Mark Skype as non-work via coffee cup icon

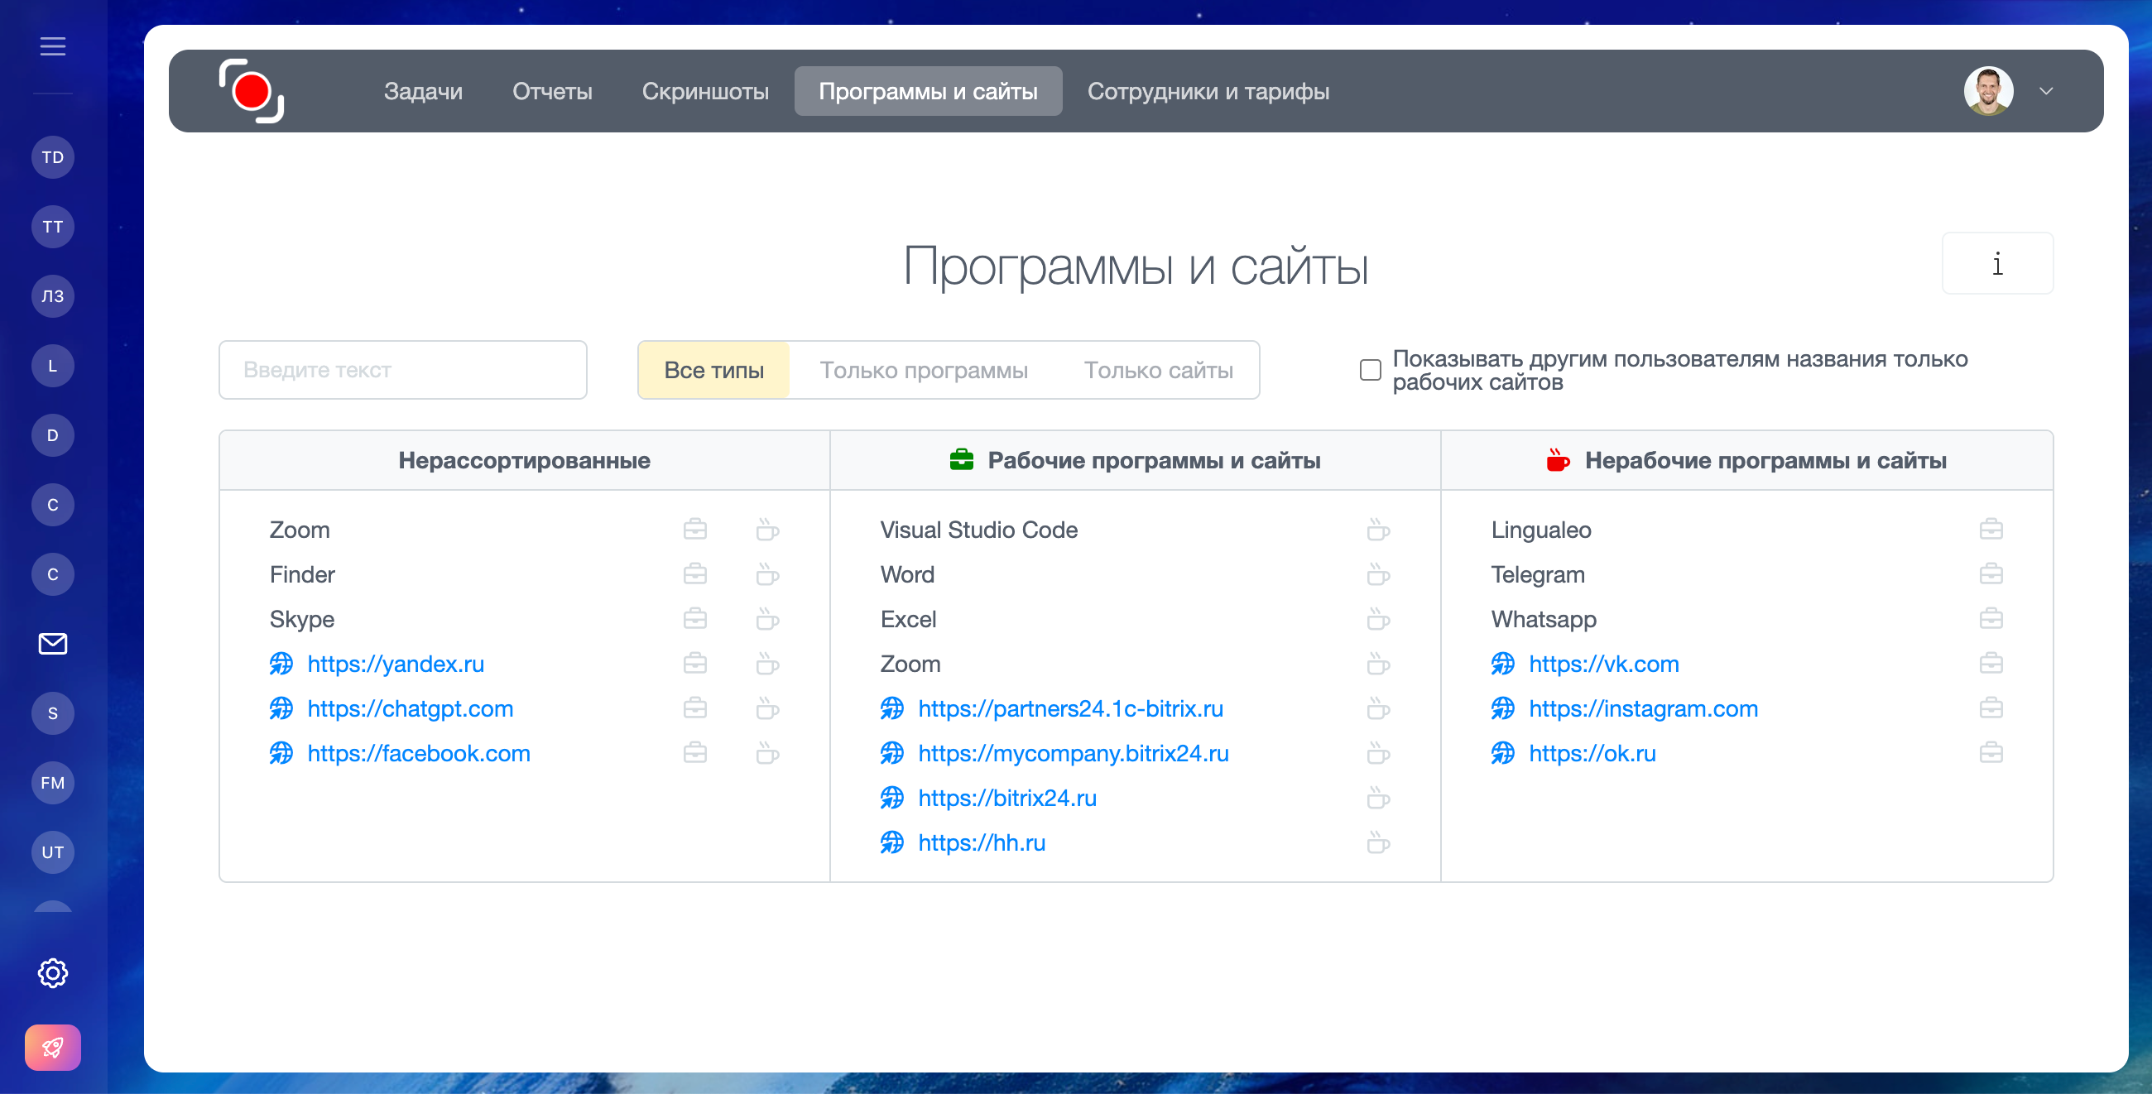[767, 619]
